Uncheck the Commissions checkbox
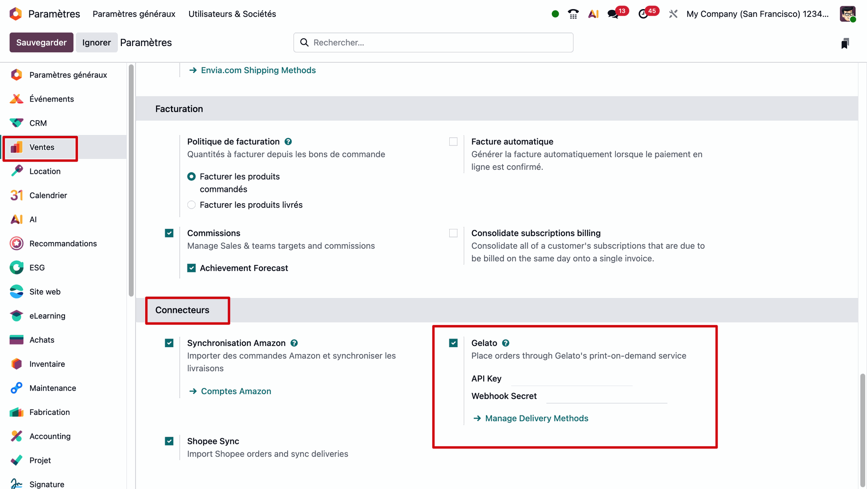Screen dimensions: 867x489 coord(169,233)
